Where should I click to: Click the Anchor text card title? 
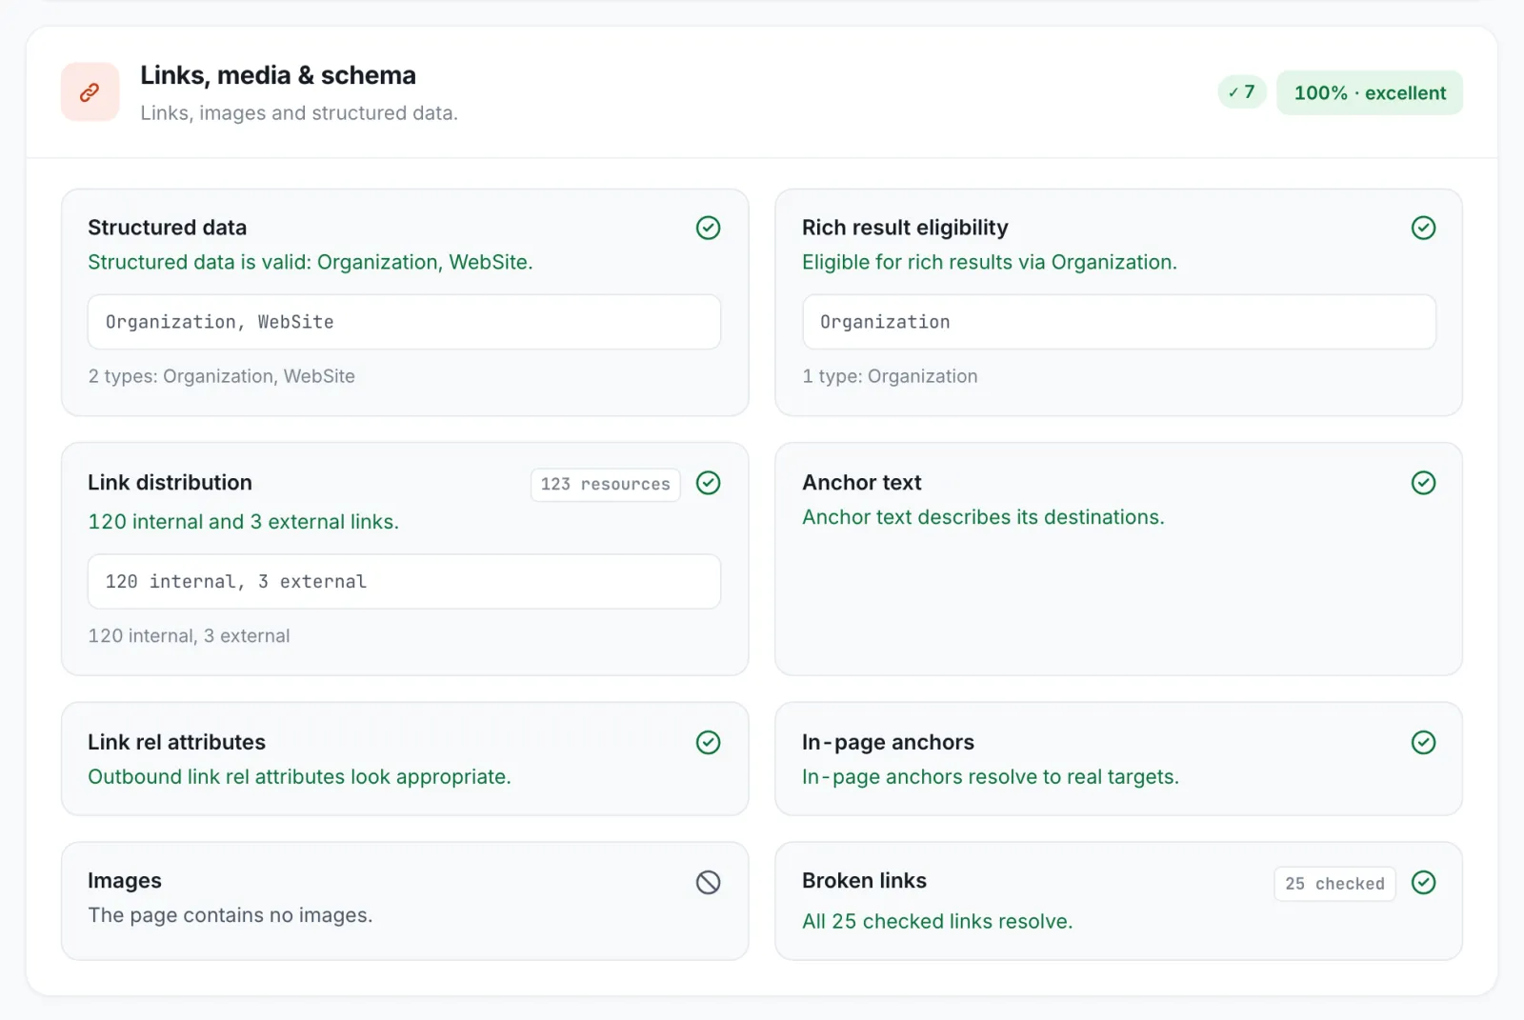tap(862, 483)
